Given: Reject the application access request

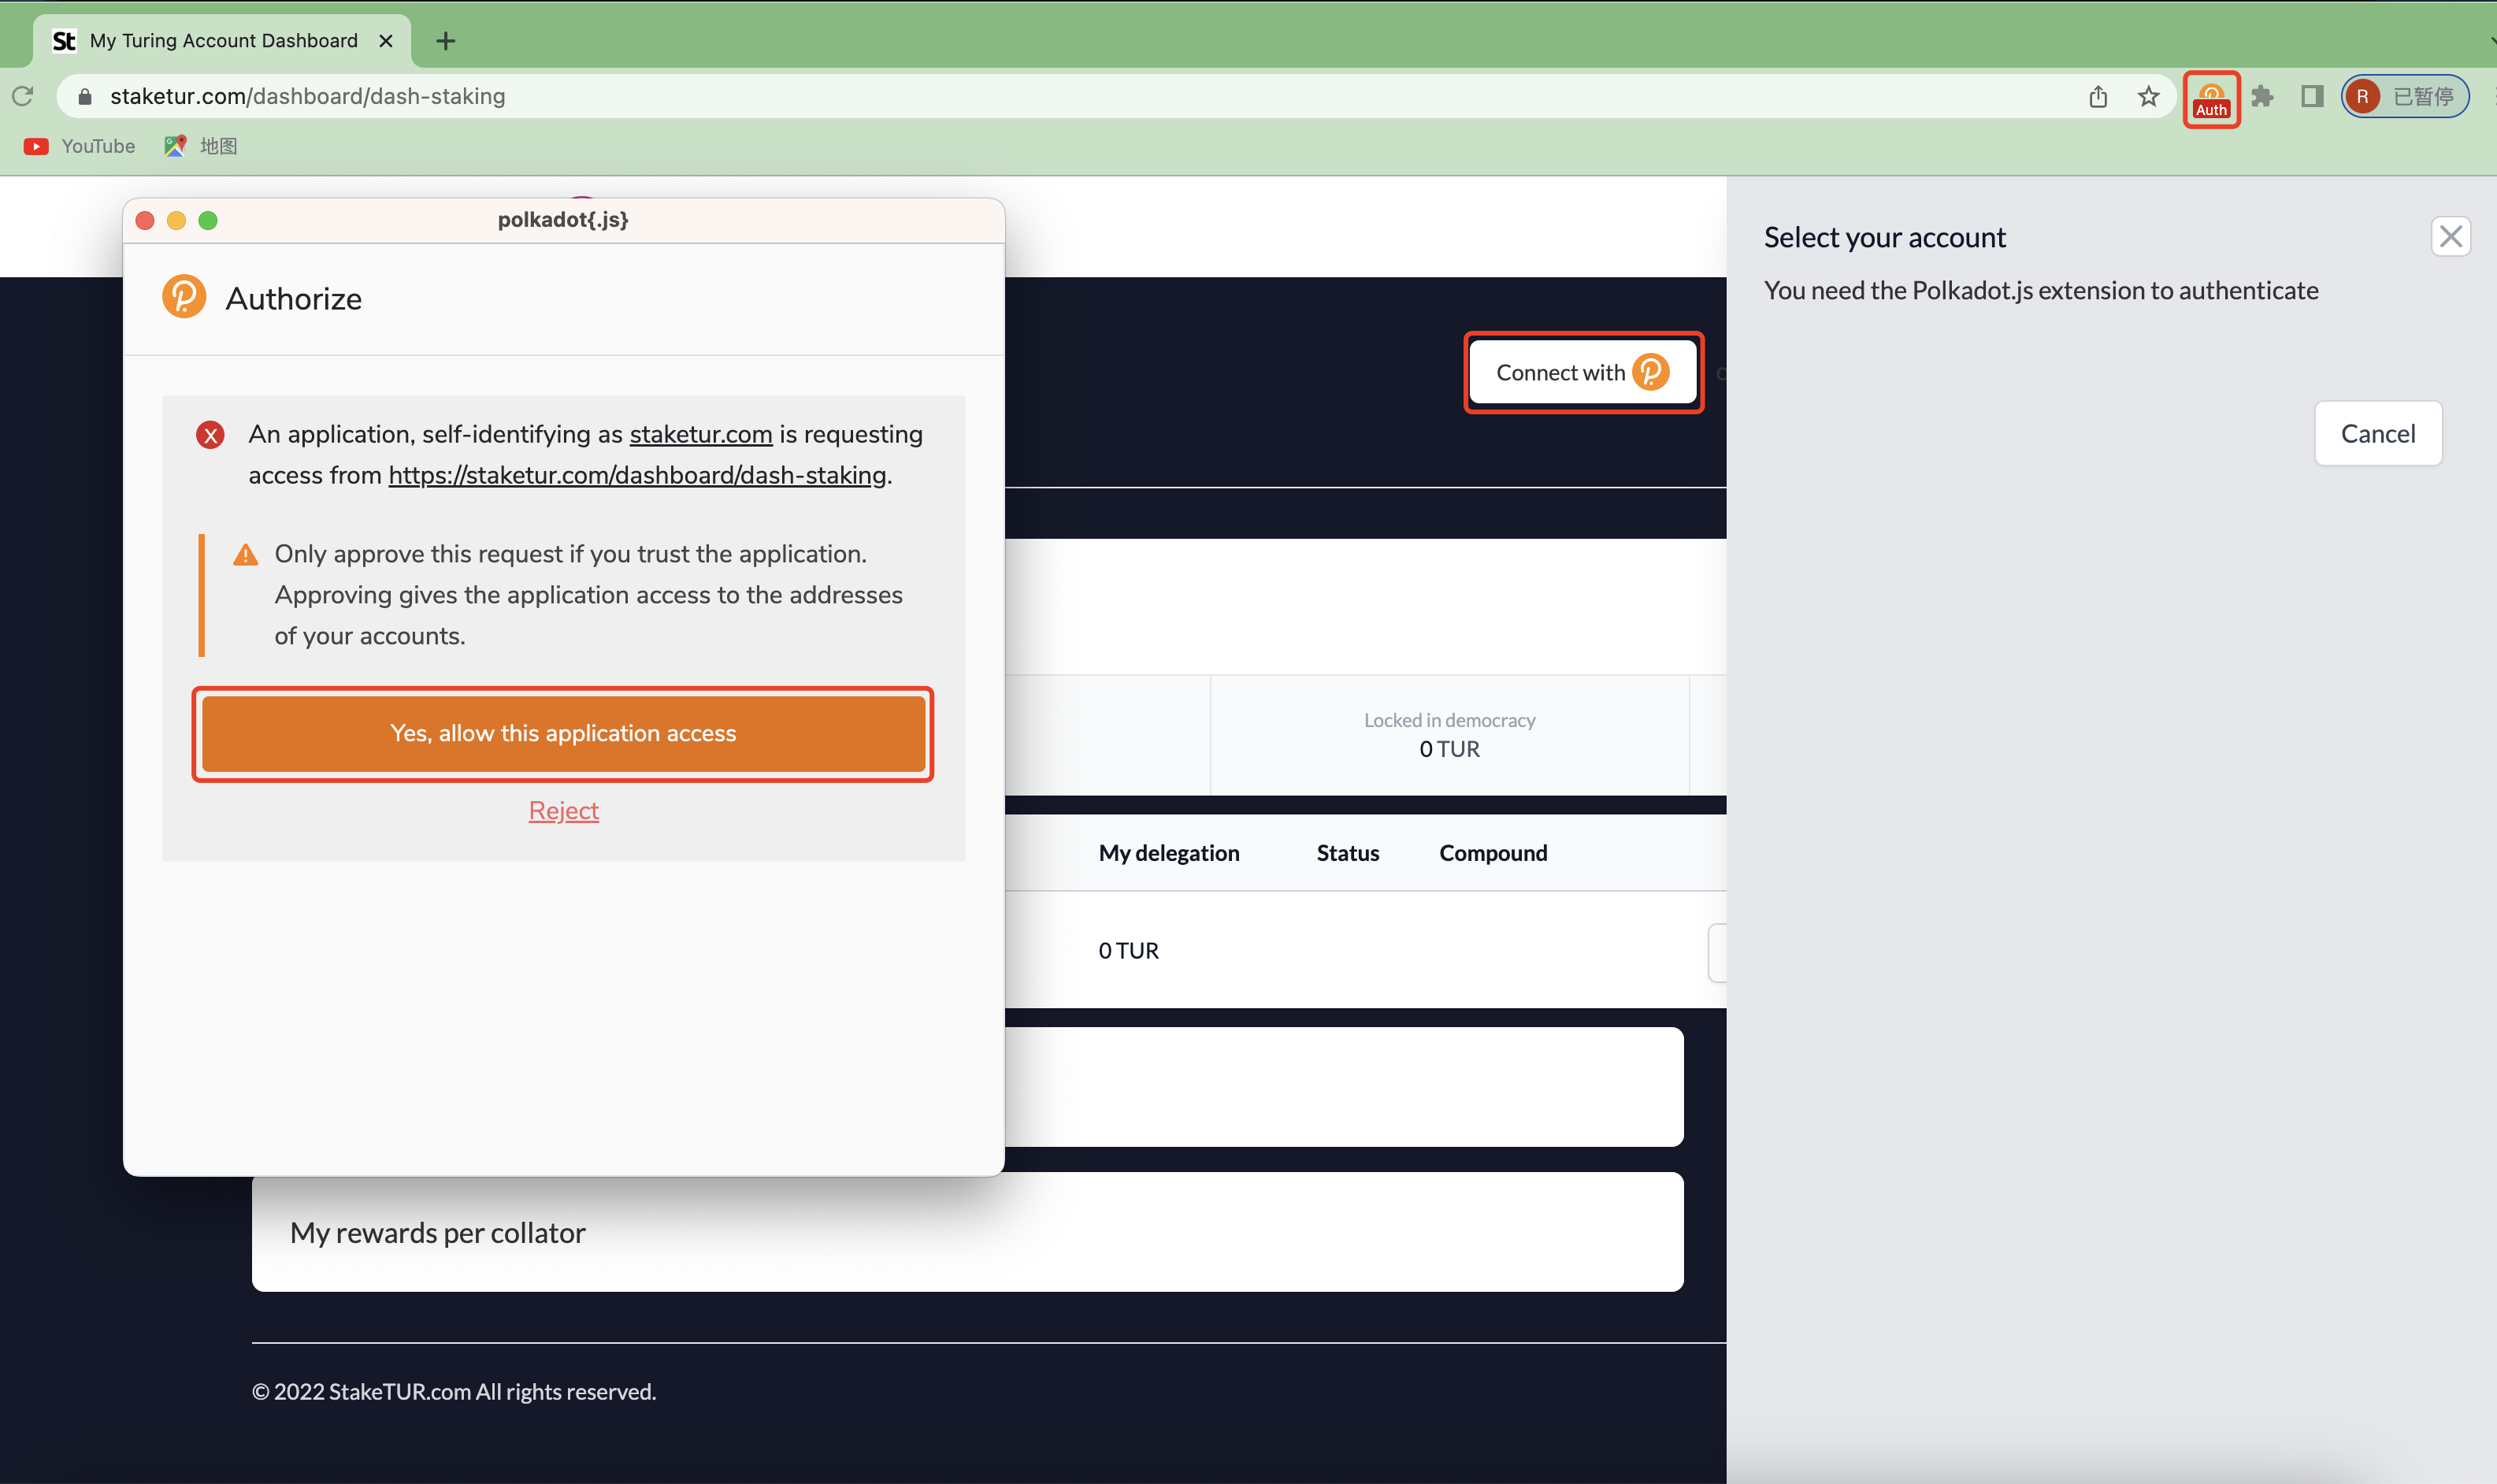Looking at the screenshot, I should [563, 809].
